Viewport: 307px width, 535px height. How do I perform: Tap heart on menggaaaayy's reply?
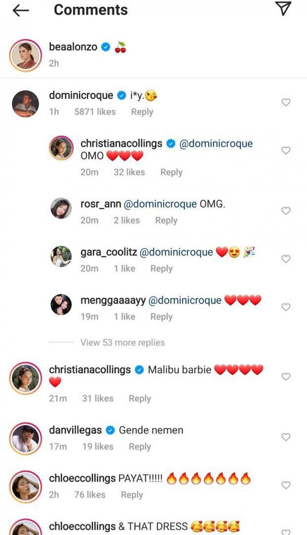(x=286, y=307)
